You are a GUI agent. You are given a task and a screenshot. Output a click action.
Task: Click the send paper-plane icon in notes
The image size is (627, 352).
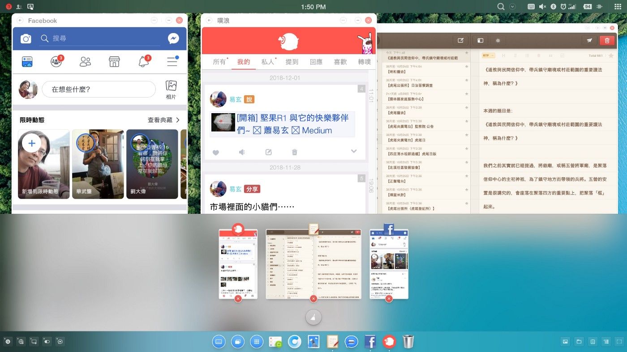pos(589,40)
